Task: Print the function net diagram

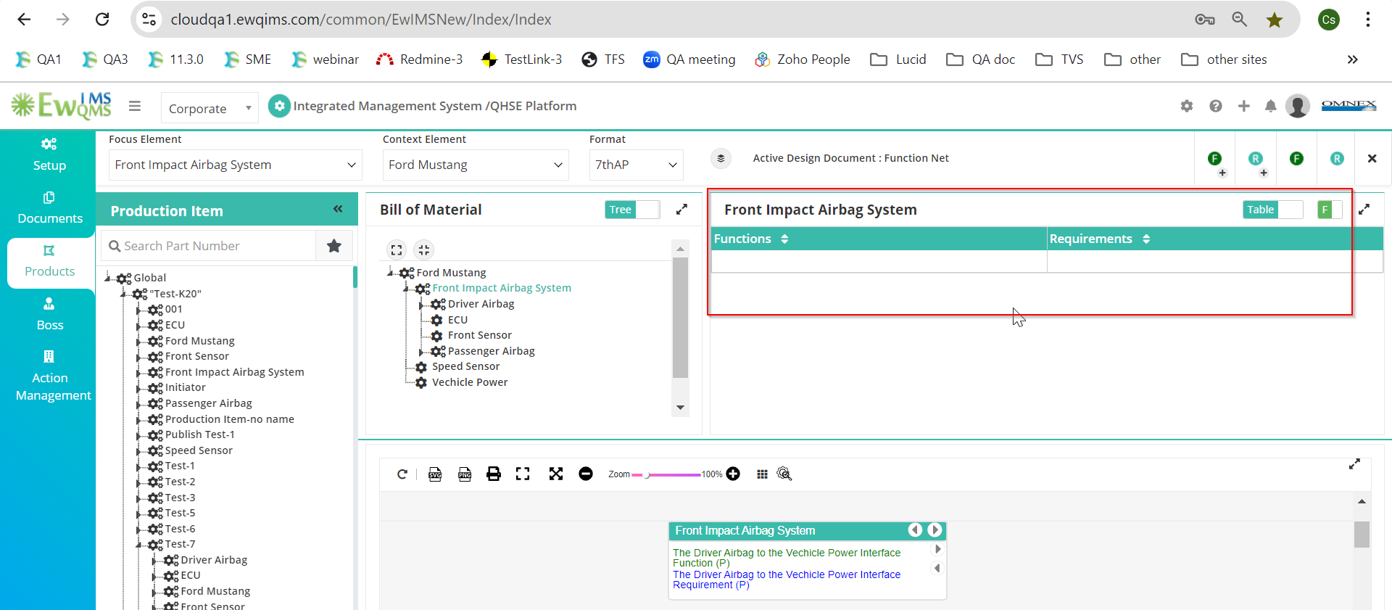Action: coord(494,474)
